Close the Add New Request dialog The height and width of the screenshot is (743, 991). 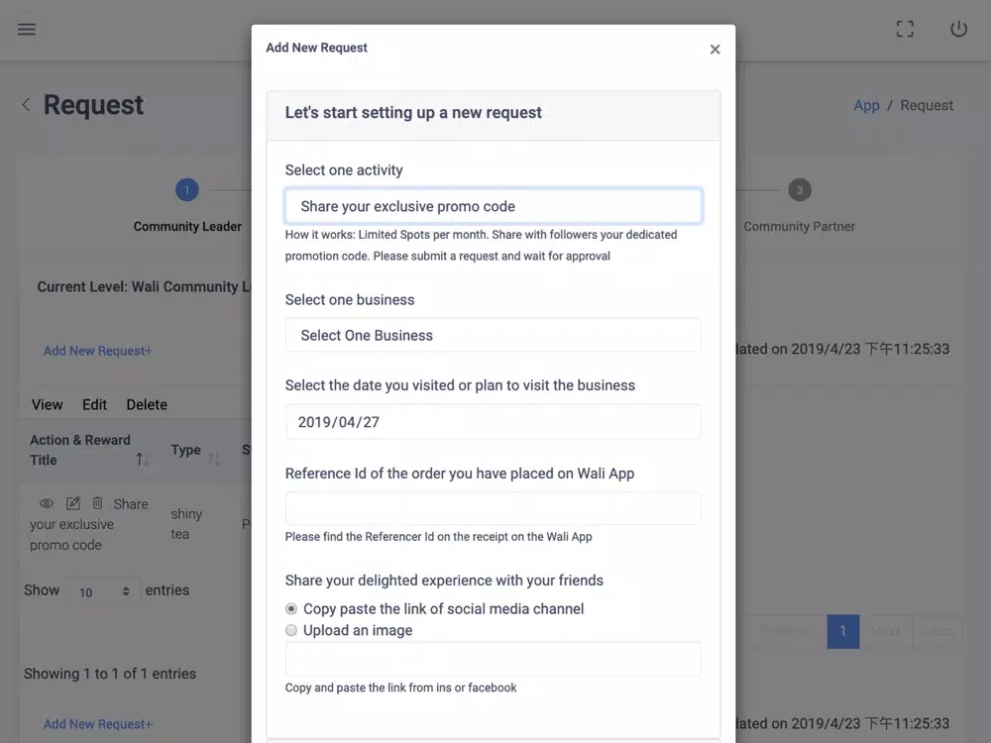coord(715,50)
